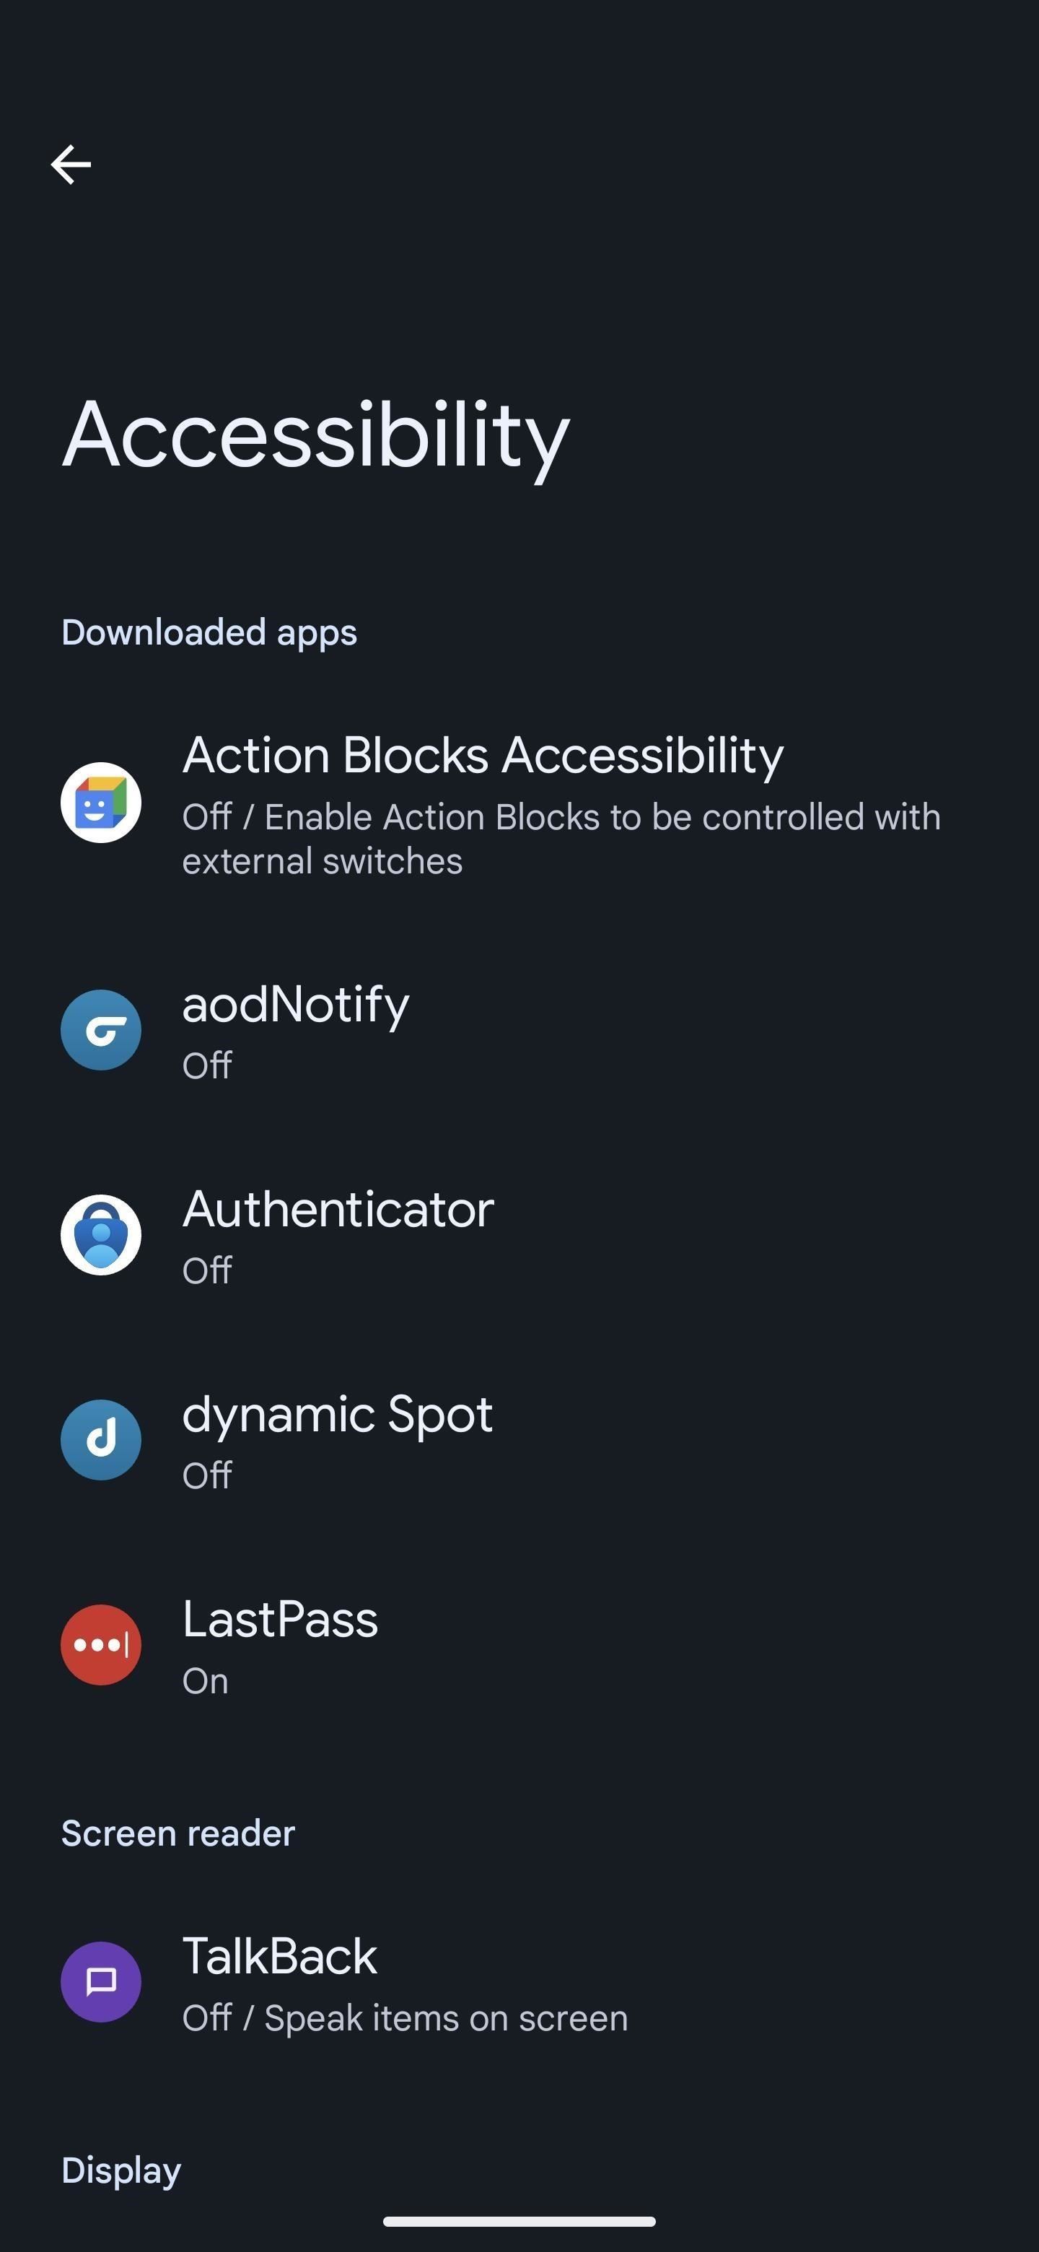Tap the Accessibility page title
Screen dimensions: 1039x2252
pyautogui.click(x=315, y=435)
